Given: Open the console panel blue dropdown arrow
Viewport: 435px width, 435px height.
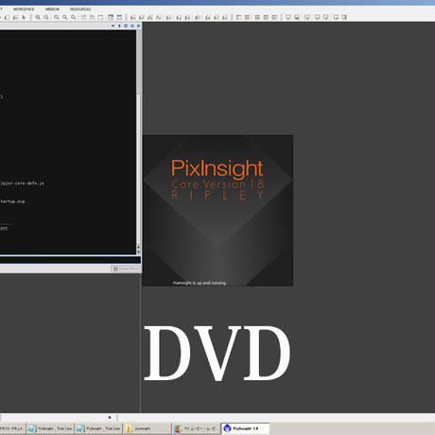Looking at the screenshot, I should pyautogui.click(x=113, y=26).
